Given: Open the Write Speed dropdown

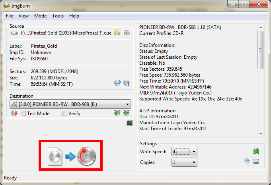Looking at the screenshot, I should tap(184, 152).
